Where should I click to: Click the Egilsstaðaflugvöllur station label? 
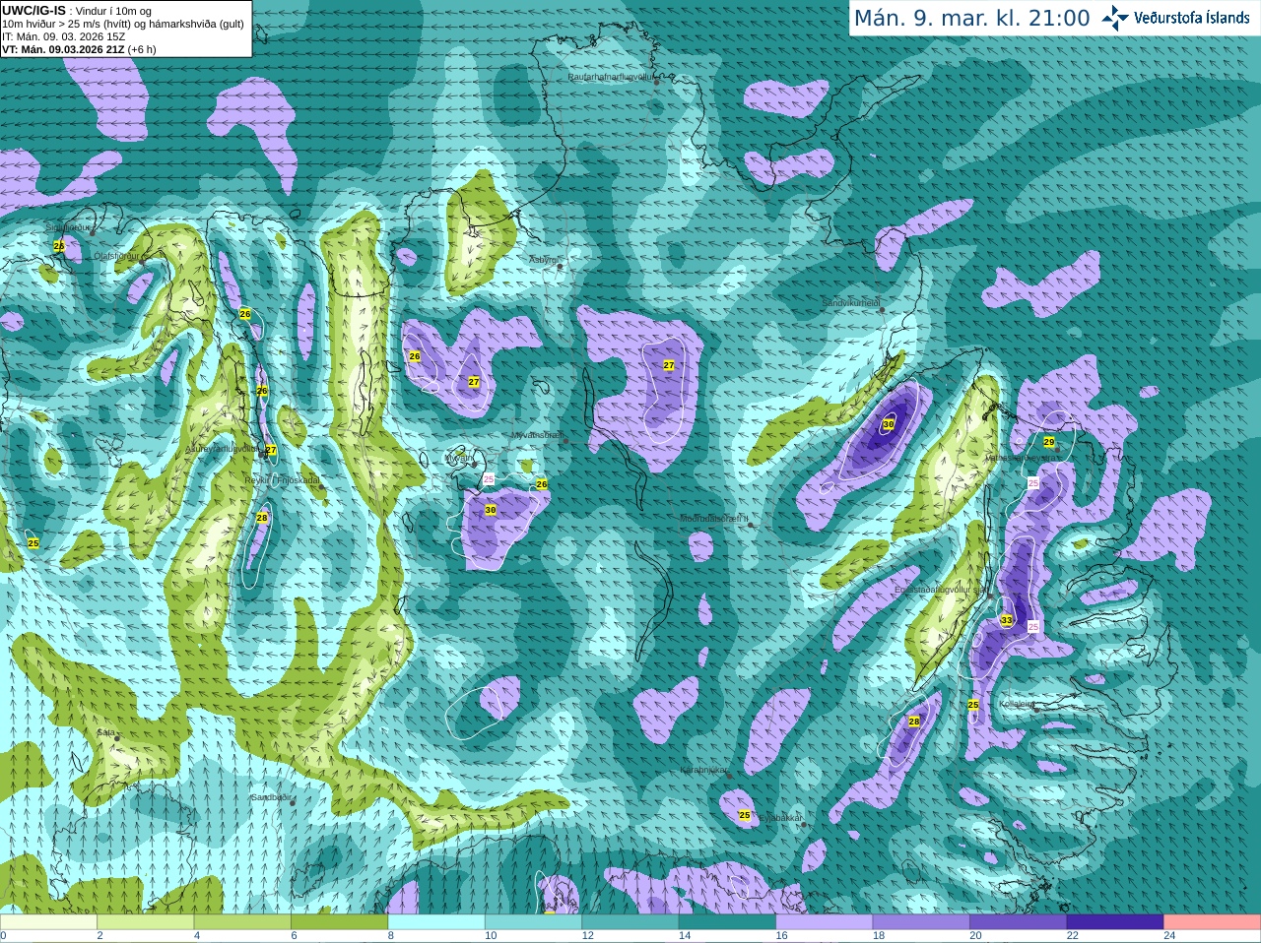940,590
